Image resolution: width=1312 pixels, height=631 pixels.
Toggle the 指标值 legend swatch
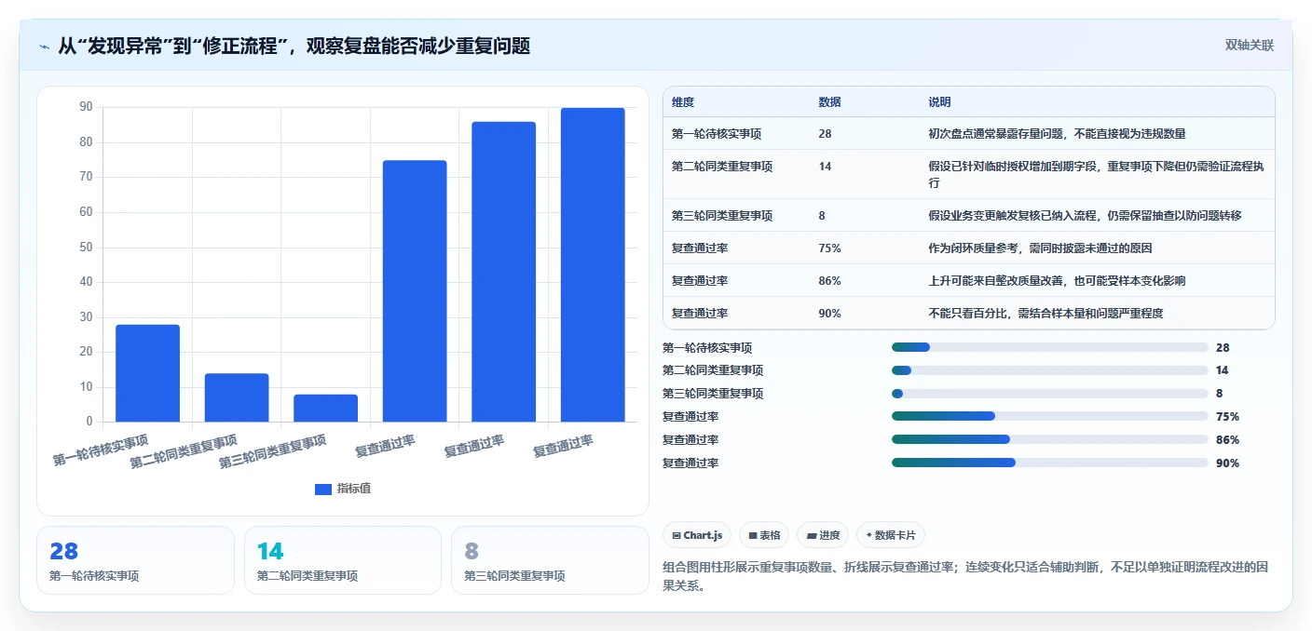(323, 489)
